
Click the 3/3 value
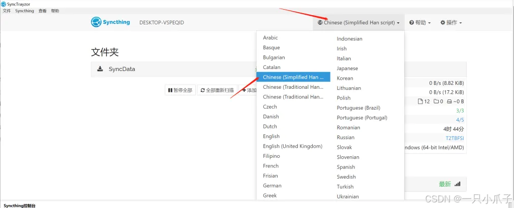460,111
